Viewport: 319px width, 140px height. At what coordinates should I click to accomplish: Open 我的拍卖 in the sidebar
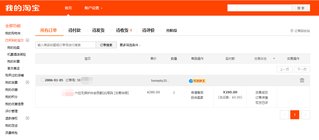[13, 48]
